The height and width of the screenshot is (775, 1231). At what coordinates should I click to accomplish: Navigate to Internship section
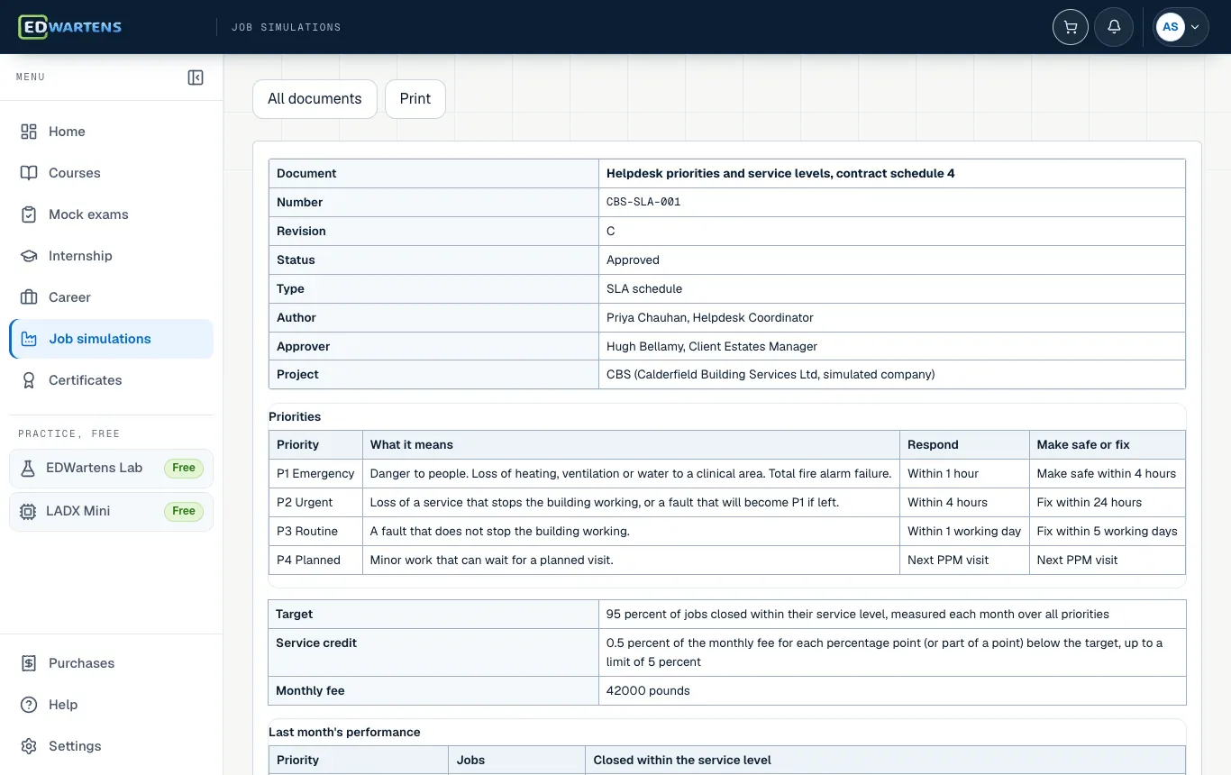[x=112, y=256]
